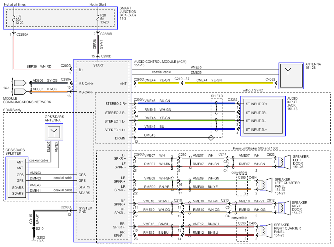Screen dimensions: 334x247
Task: Click the C2280A connector label
Action: click(x=22, y=34)
